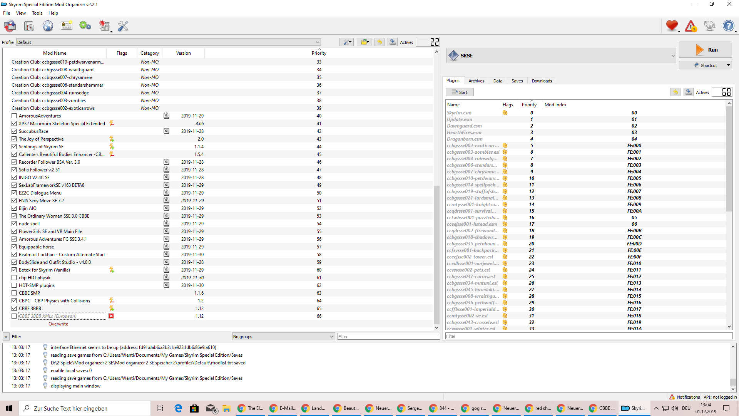The image size is (739, 416).
Task: Switch to the Downloads tab
Action: pyautogui.click(x=542, y=81)
